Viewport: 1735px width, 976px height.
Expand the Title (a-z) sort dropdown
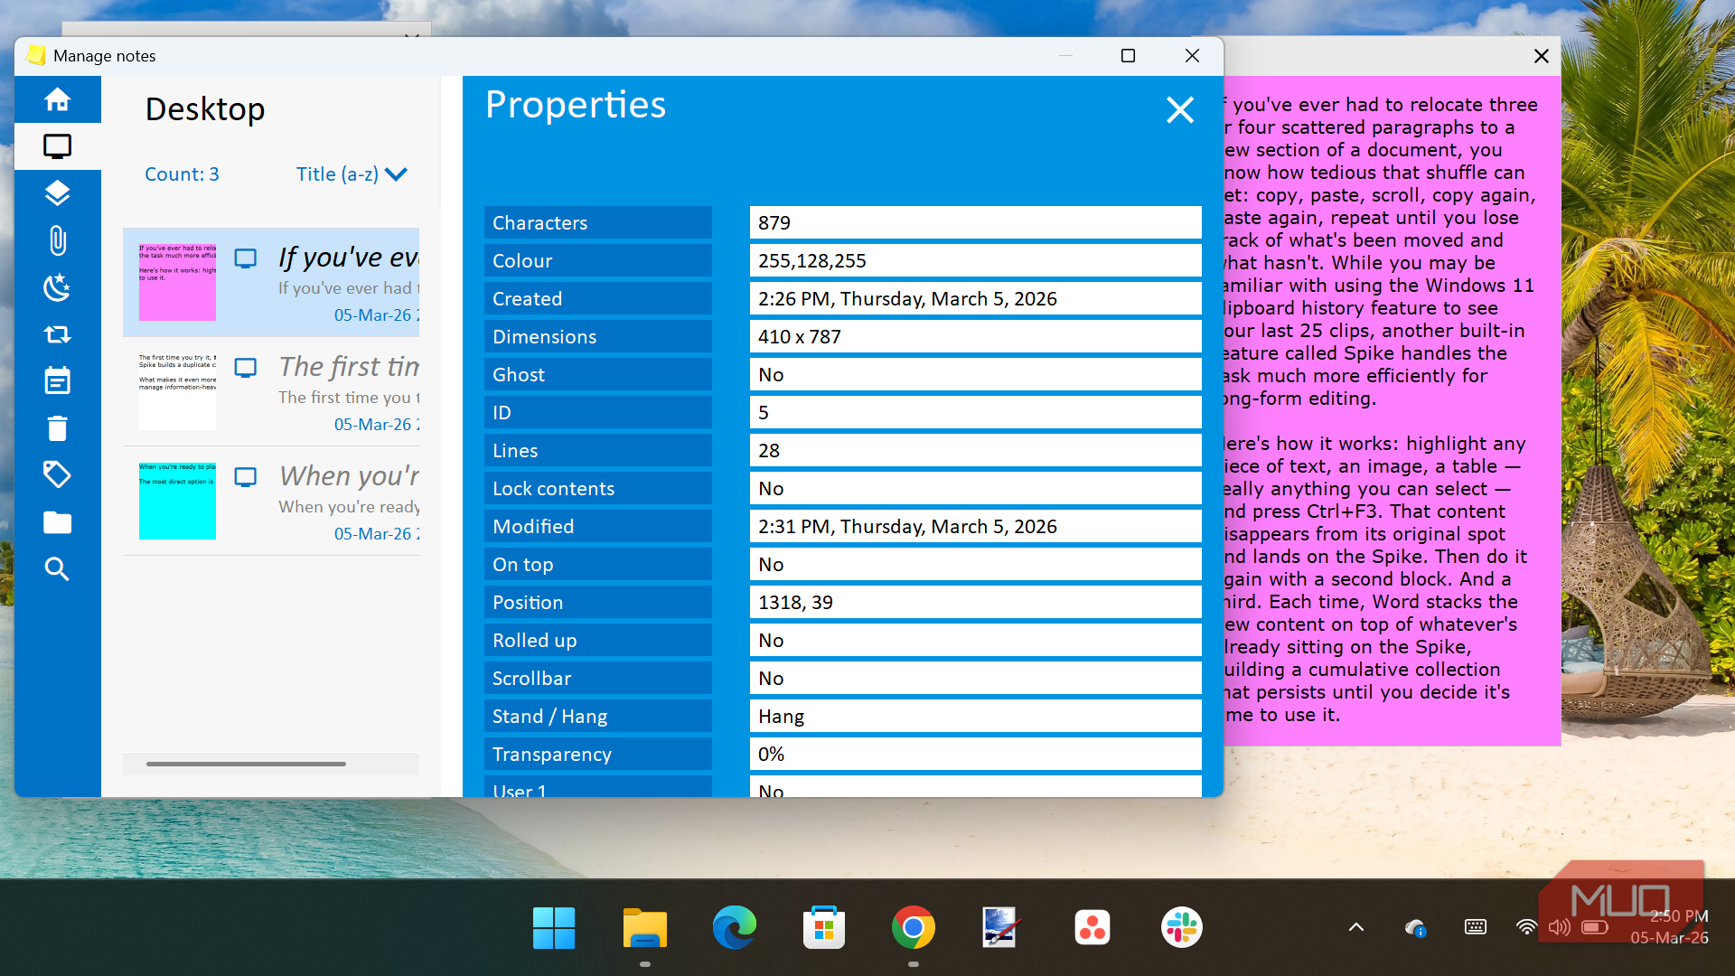[x=352, y=174]
